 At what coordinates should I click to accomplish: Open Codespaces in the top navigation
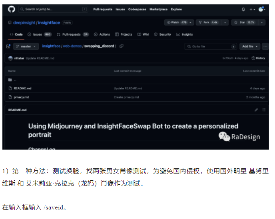137,9
